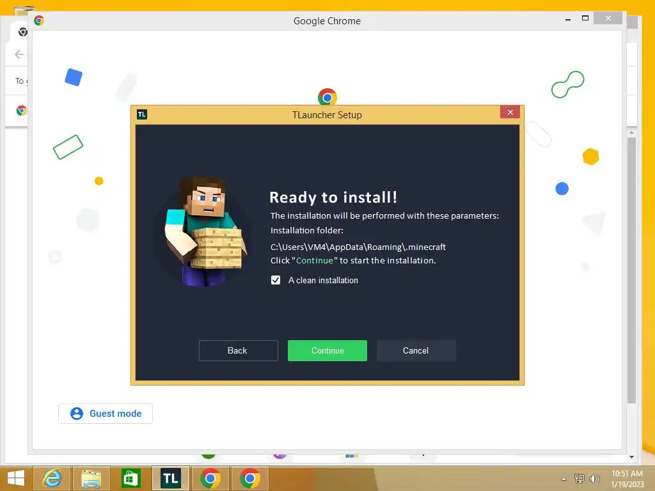Click the green Continue button
The width and height of the screenshot is (655, 491).
327,350
